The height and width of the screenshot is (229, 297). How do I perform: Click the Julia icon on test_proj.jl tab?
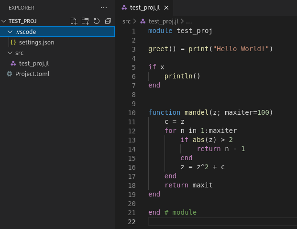124,8
